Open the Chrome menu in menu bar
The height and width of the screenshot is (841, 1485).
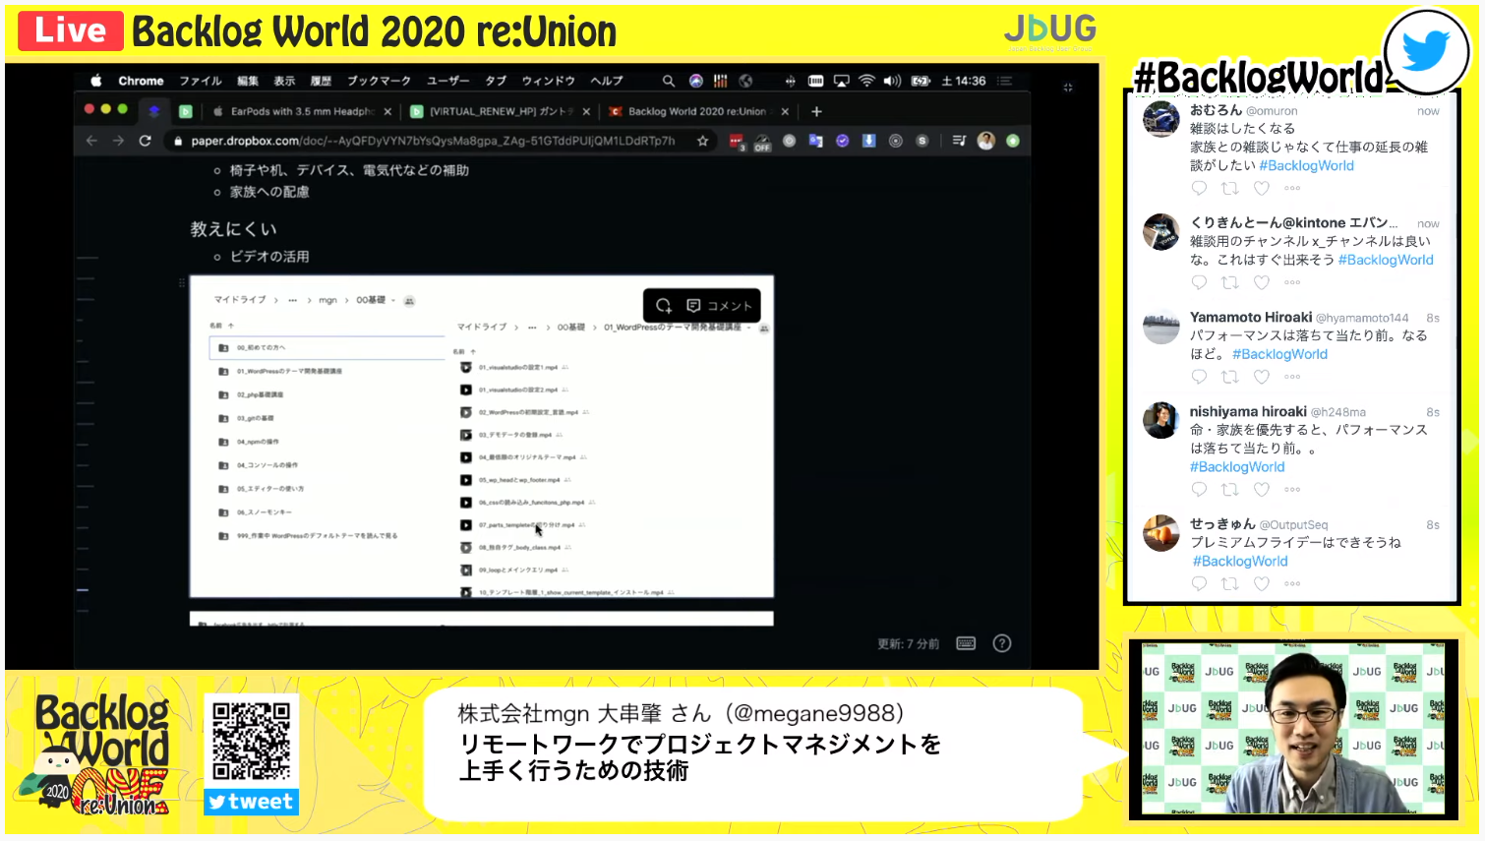click(141, 81)
